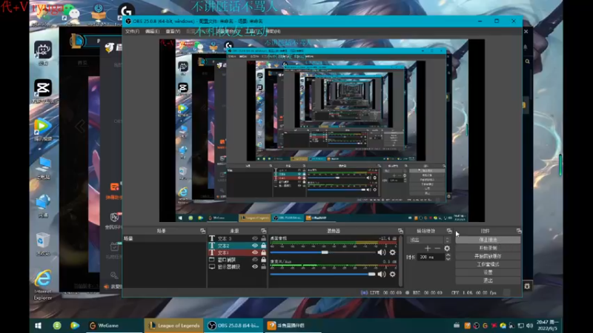Open Internet Explorer desktop icon
Image resolution: width=593 pixels, height=333 pixels.
tap(43, 285)
